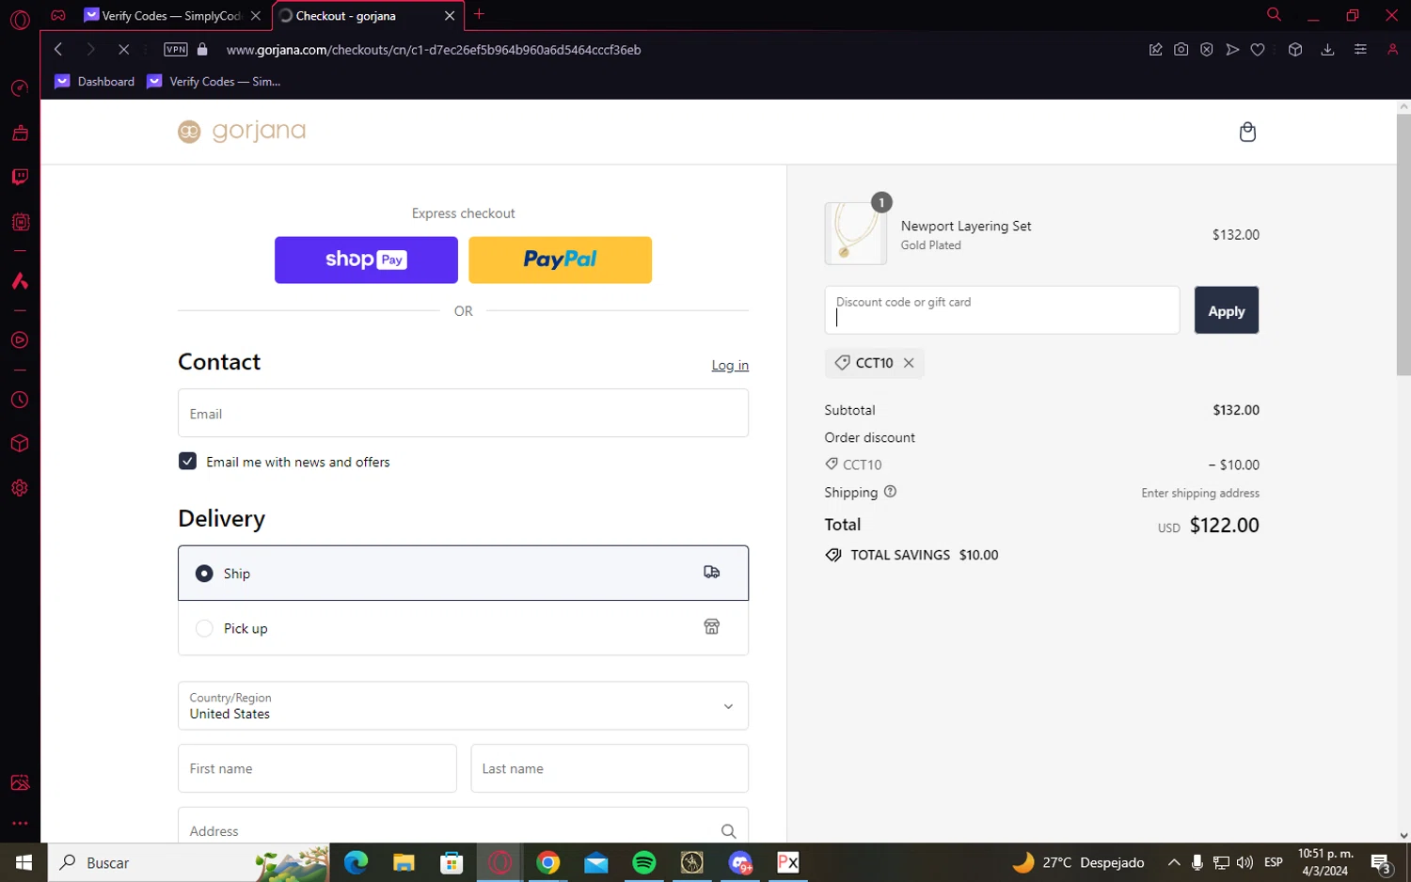The image size is (1411, 882).
Task: Take a snapshot with the camera icon
Action: tap(1181, 50)
